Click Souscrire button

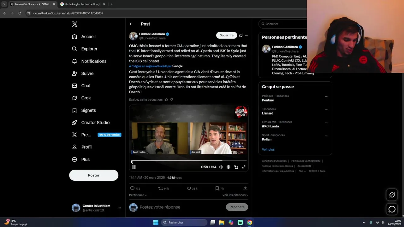(x=227, y=35)
